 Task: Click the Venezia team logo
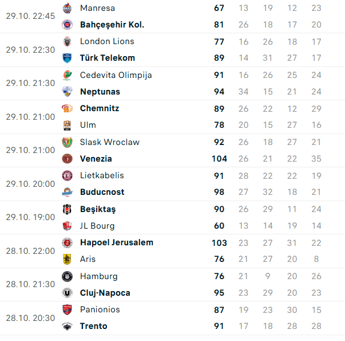pos(67,159)
